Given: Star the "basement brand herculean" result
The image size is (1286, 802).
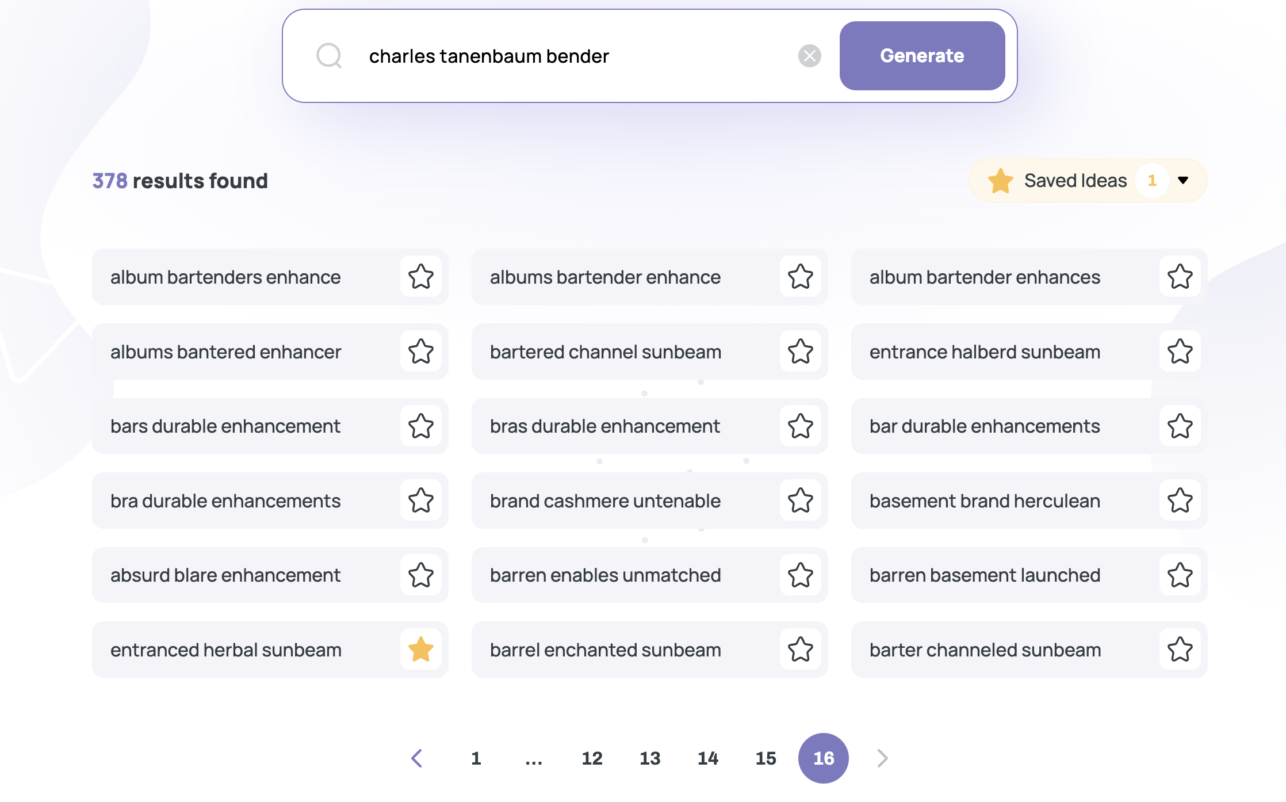Looking at the screenshot, I should (1180, 501).
